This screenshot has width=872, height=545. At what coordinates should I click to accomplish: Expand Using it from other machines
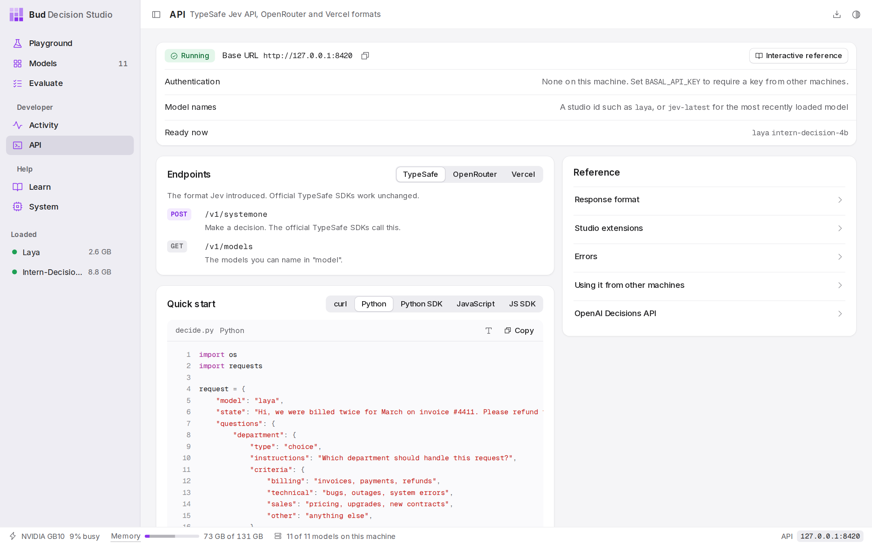(709, 285)
